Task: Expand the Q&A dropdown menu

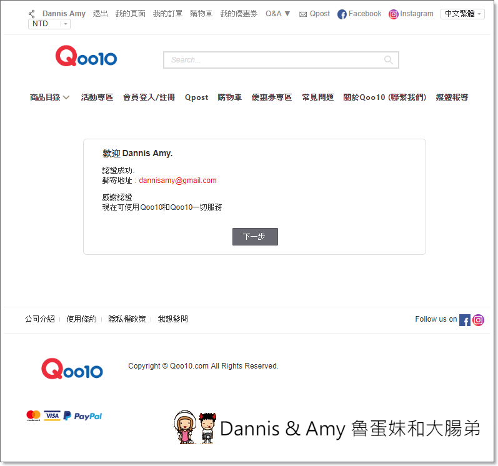Action: (x=277, y=14)
